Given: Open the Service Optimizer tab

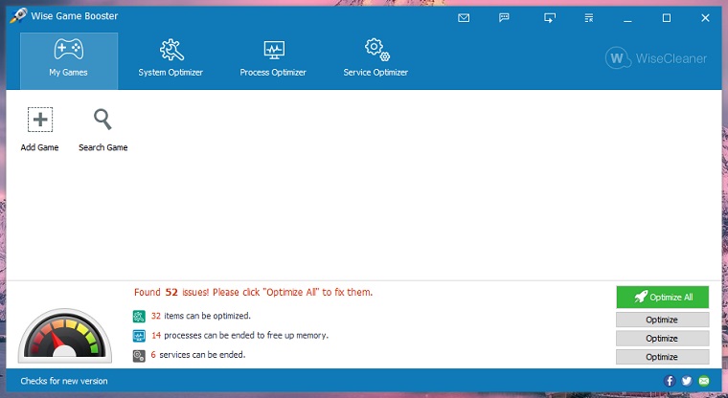Looking at the screenshot, I should pos(375,58).
